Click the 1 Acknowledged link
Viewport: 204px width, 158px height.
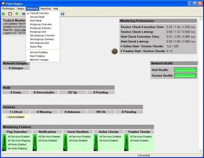15,117
